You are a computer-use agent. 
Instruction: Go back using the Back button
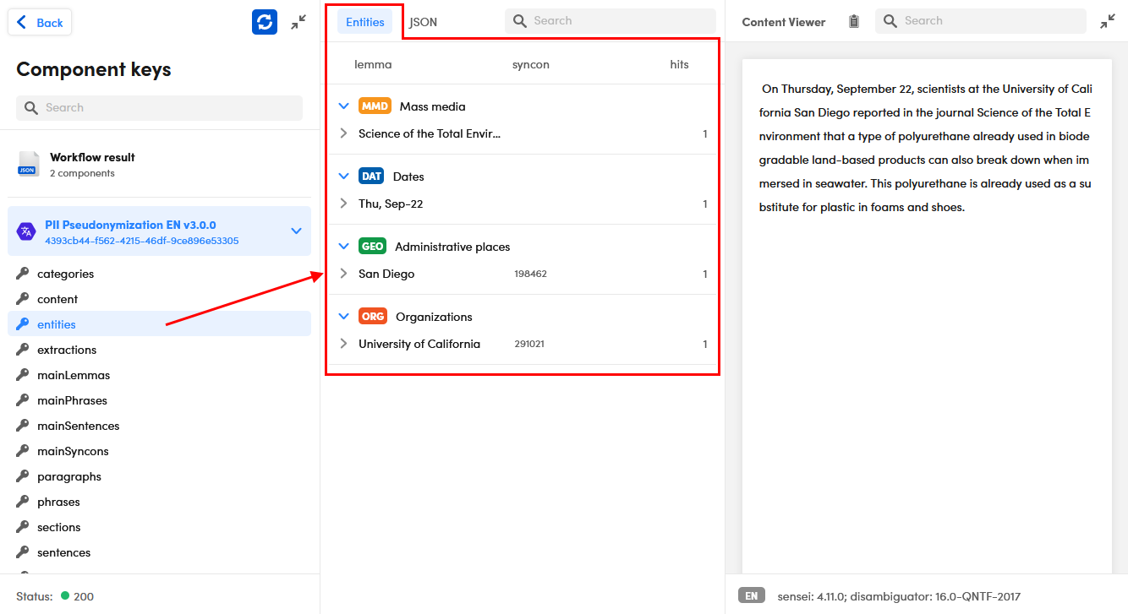tap(40, 23)
